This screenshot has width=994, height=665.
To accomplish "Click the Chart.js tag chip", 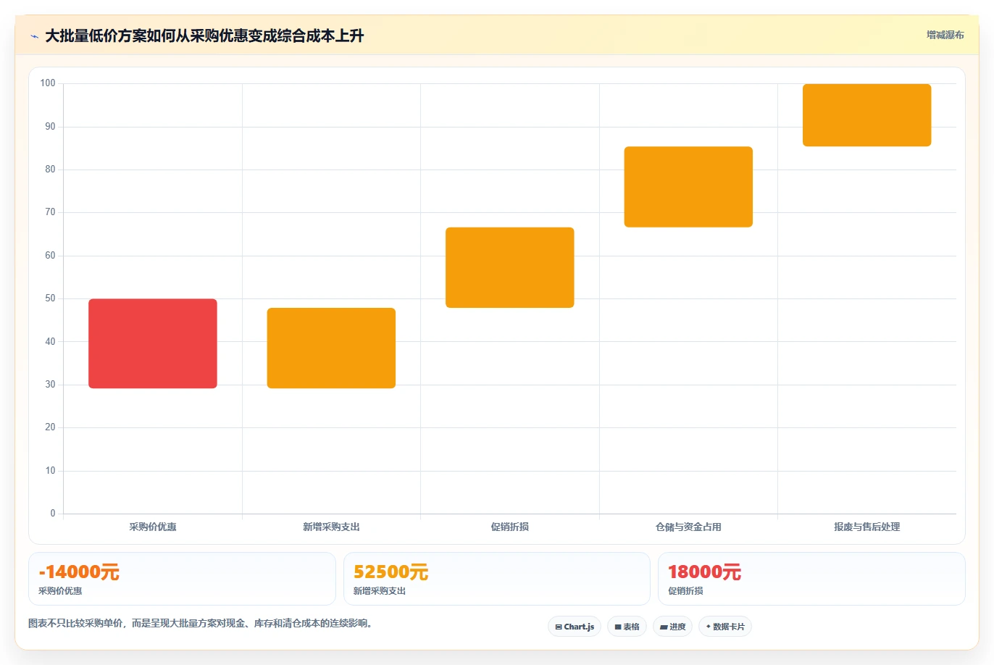I will coord(575,627).
